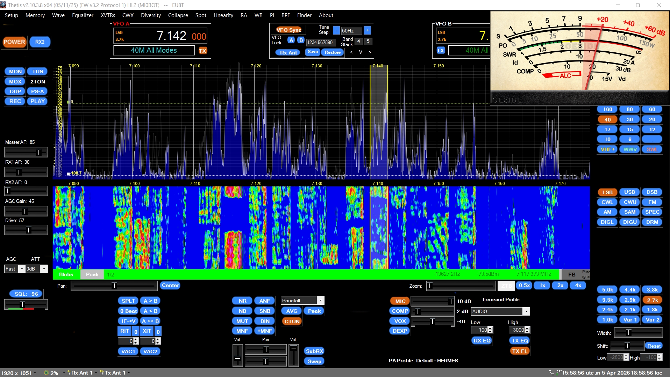Expand the AGC Fast dropdown
The width and height of the screenshot is (670, 377).
pyautogui.click(x=22, y=269)
